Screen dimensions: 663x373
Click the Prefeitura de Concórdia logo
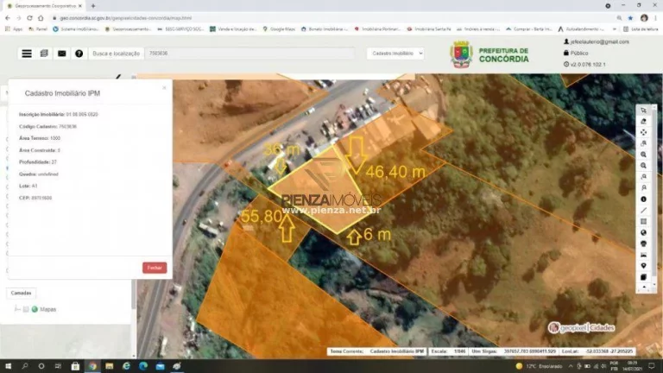click(489, 54)
